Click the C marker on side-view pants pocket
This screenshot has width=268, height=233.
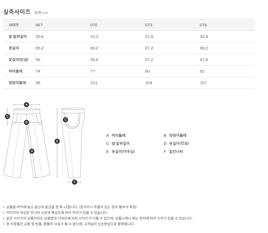click(65, 120)
